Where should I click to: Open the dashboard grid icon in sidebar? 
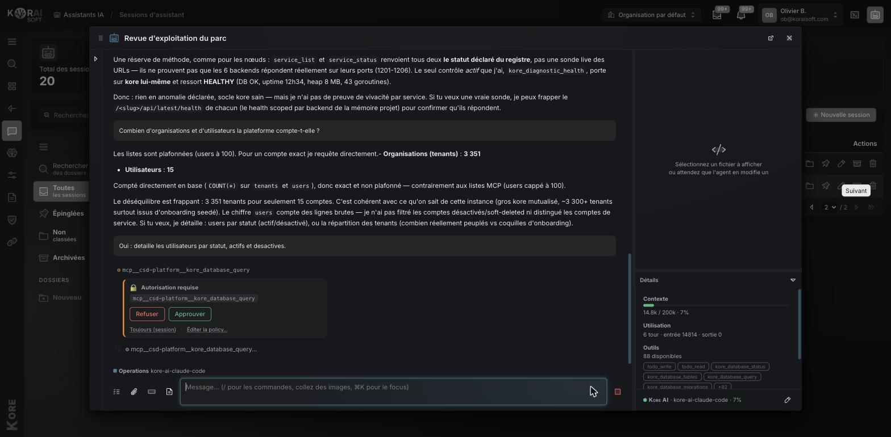click(12, 86)
